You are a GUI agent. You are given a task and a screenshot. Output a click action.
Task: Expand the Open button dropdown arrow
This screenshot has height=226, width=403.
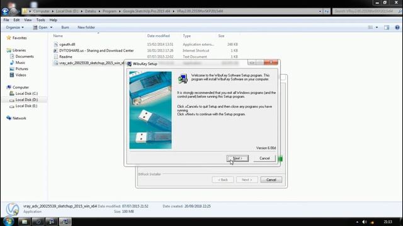51,28
